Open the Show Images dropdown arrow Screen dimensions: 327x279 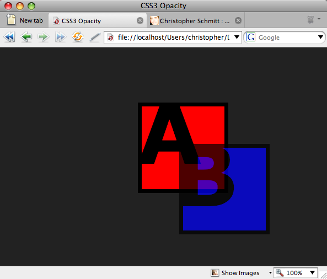tap(270, 273)
